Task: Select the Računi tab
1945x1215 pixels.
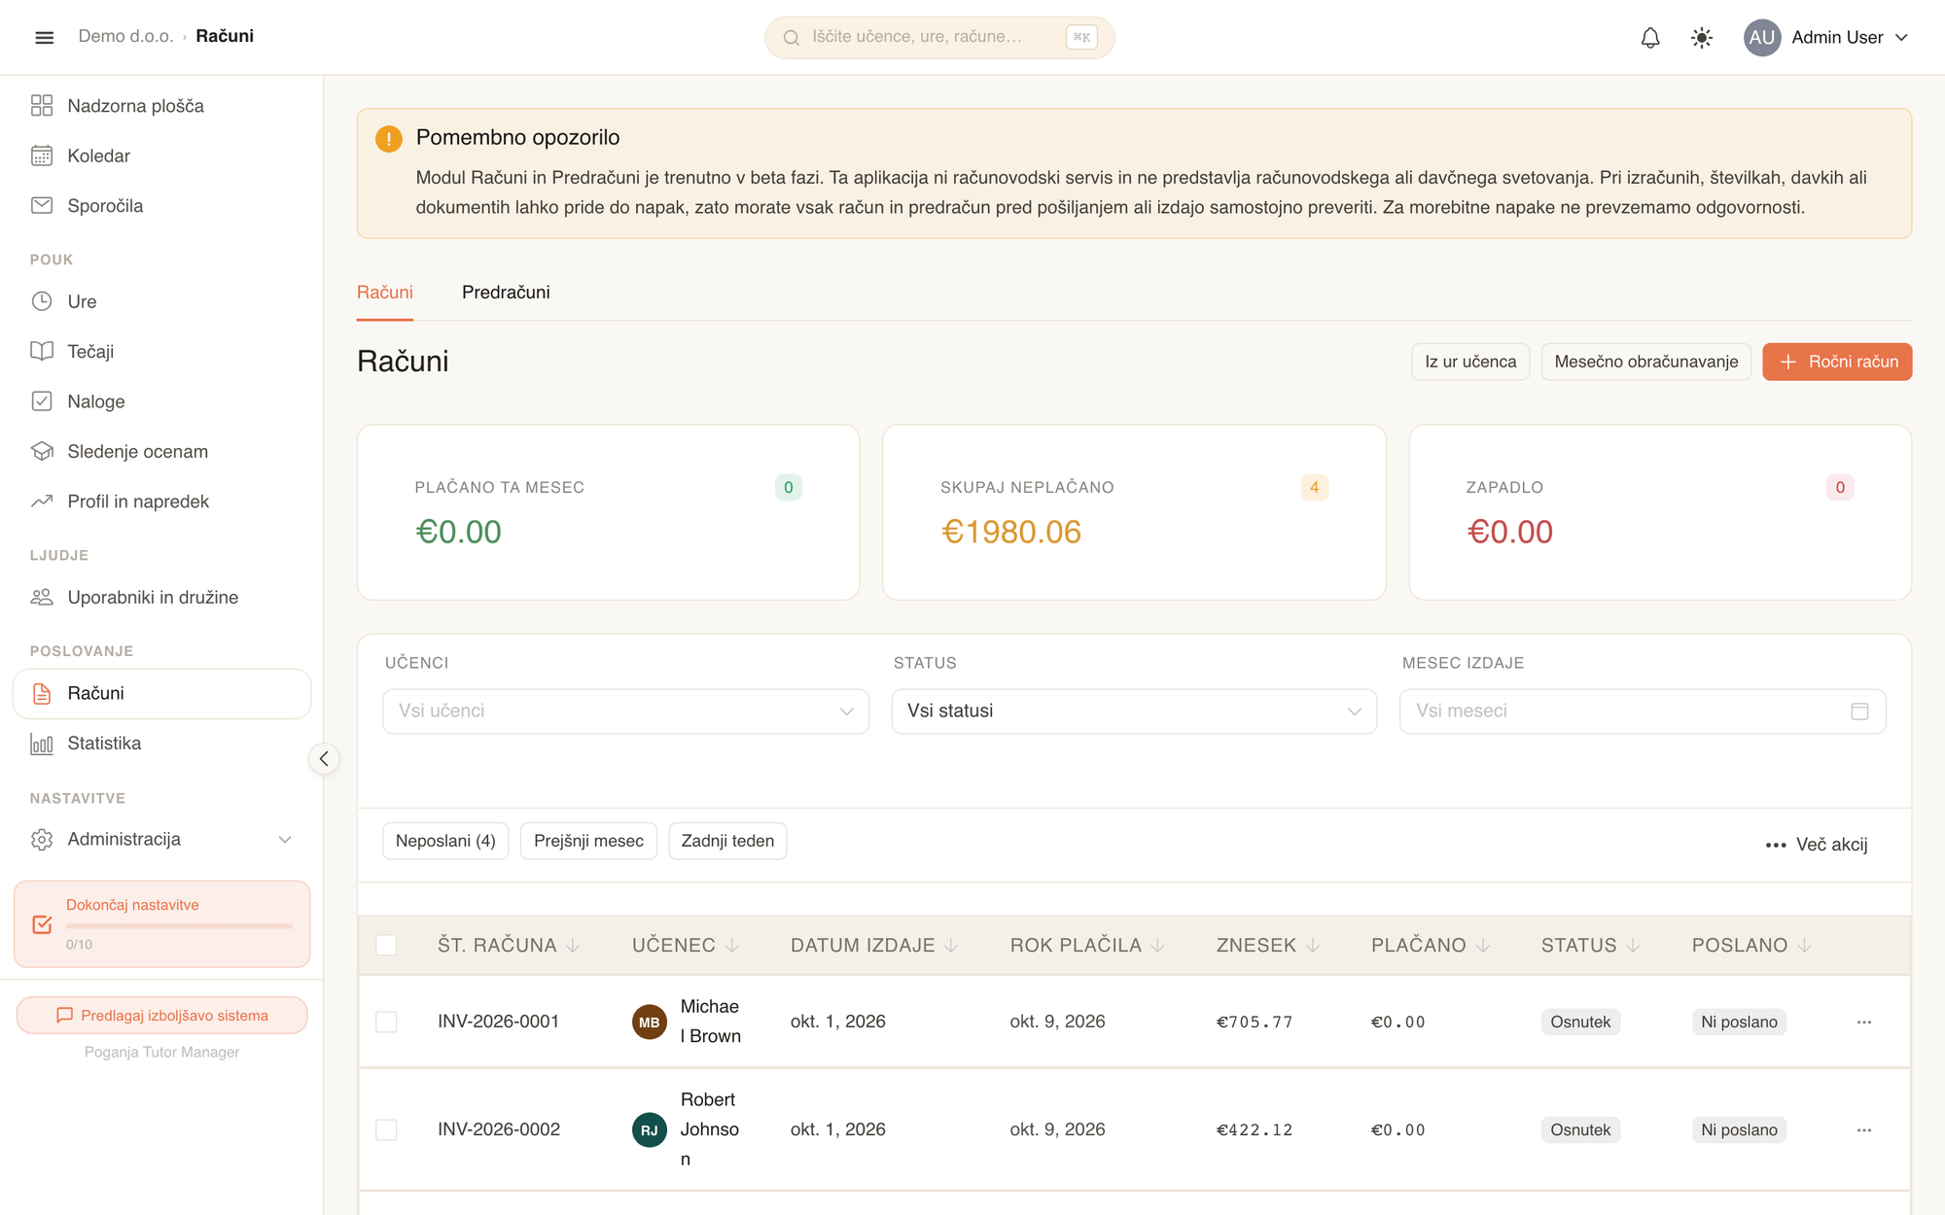Action: [385, 293]
